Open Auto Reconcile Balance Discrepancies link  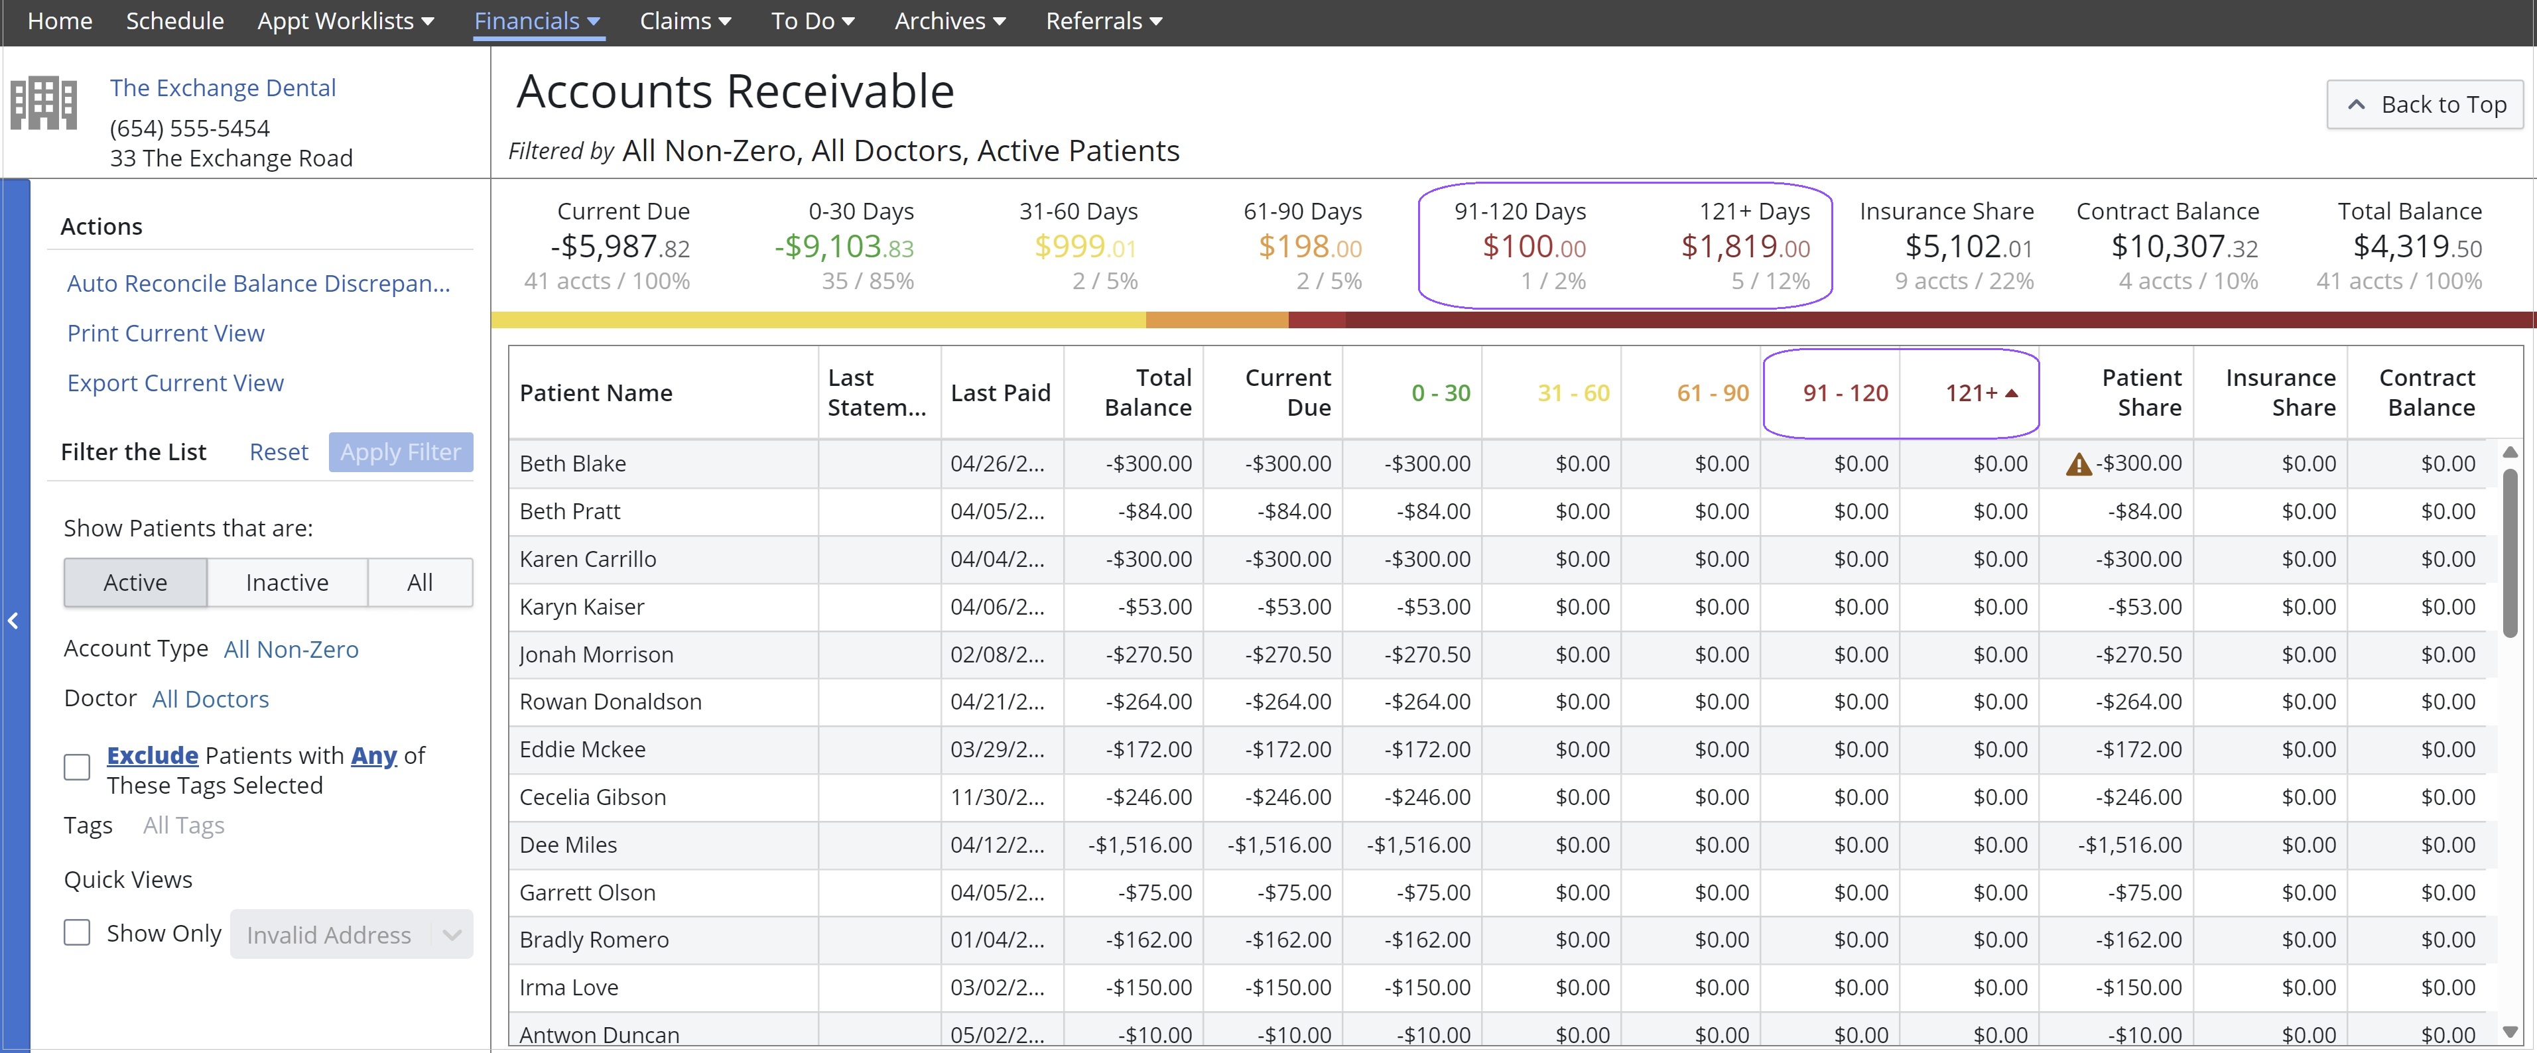(259, 284)
